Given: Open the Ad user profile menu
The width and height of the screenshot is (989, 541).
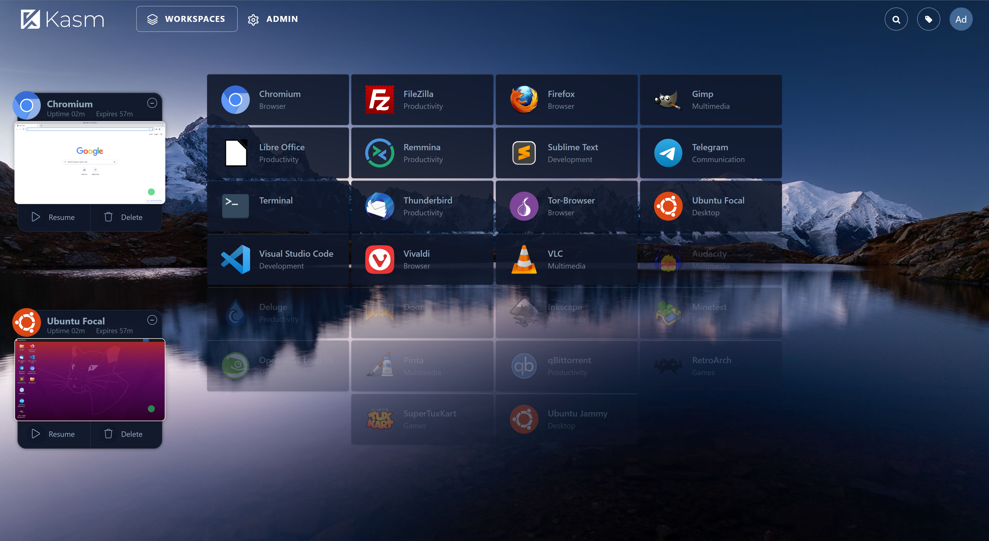Looking at the screenshot, I should click(961, 19).
